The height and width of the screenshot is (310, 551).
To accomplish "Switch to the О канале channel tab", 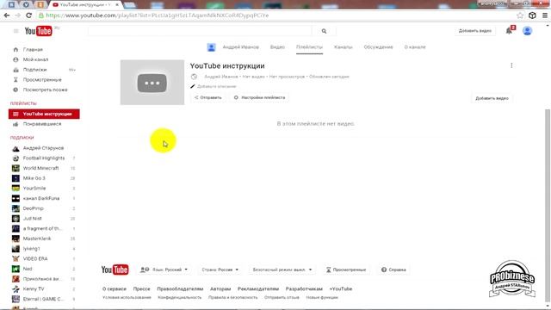I will tap(415, 47).
